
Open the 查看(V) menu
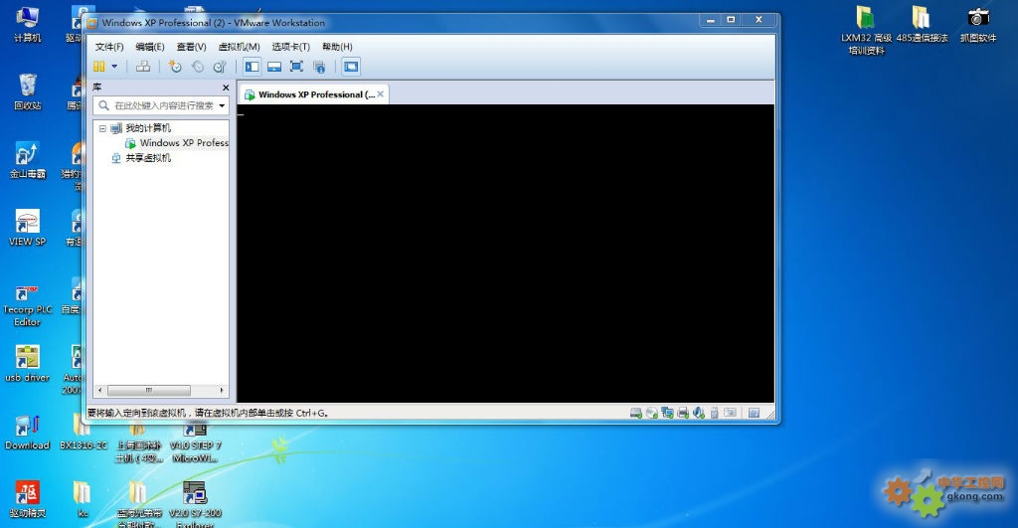[192, 47]
